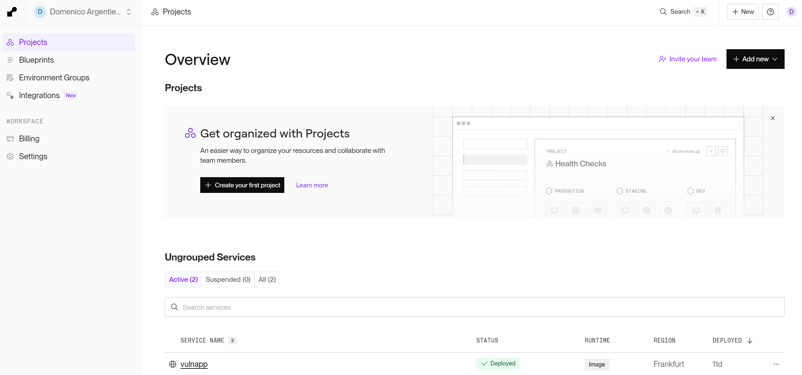The width and height of the screenshot is (802, 375).
Task: Switch to the Suspended (0) tab
Action: pyautogui.click(x=228, y=280)
